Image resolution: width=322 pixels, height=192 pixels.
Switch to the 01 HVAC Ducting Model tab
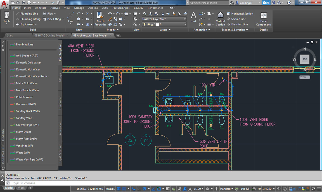(50, 35)
